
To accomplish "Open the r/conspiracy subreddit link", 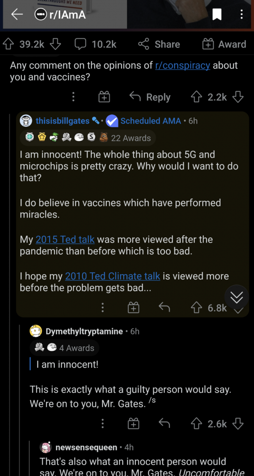I will 183,65.
